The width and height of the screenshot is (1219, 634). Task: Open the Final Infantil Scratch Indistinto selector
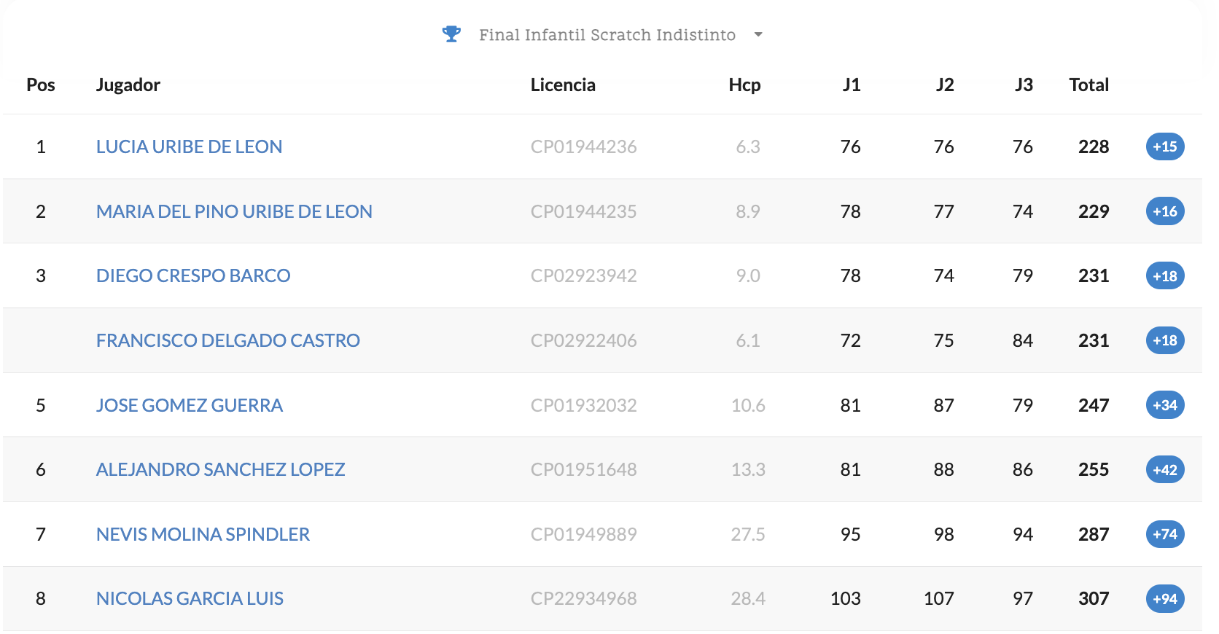[607, 35]
